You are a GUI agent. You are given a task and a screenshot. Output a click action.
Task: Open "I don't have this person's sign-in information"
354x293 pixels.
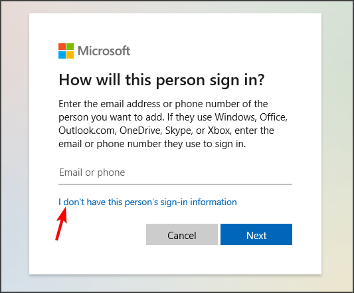pyautogui.click(x=147, y=202)
